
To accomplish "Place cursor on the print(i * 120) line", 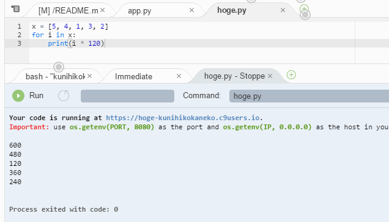I will (76, 43).
